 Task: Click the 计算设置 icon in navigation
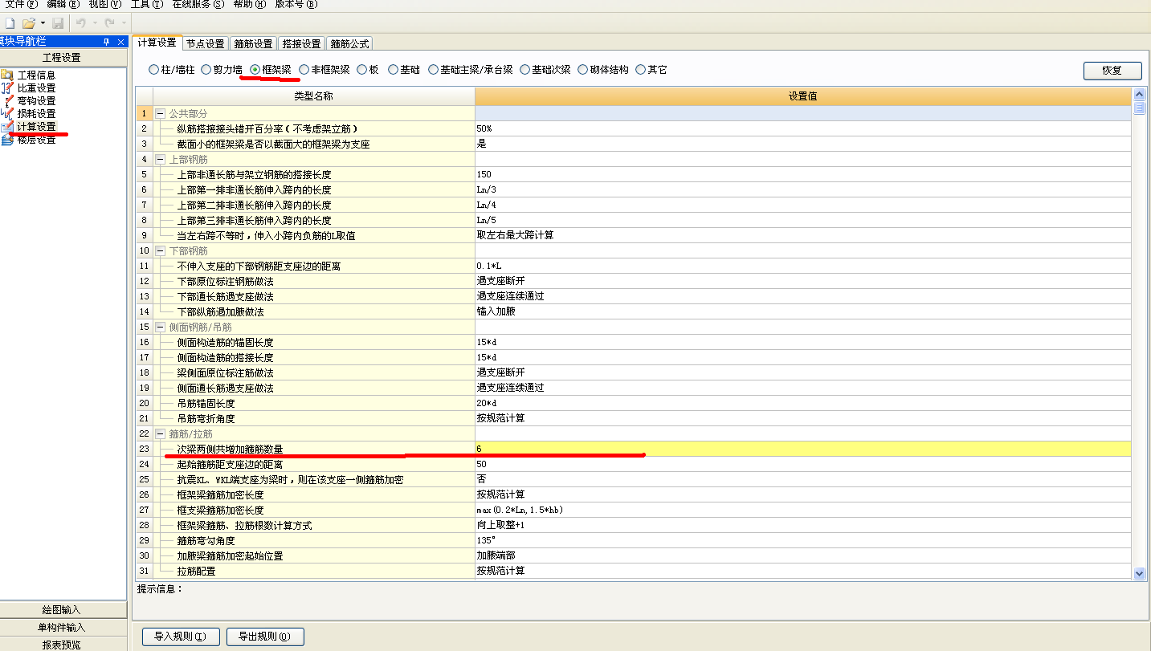coord(8,126)
